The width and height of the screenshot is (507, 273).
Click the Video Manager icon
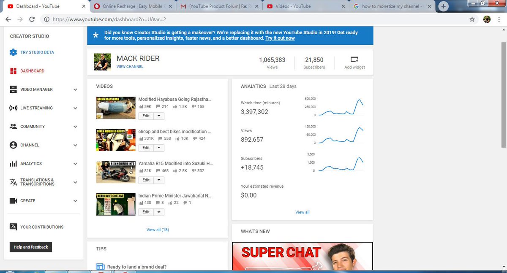[13, 89]
